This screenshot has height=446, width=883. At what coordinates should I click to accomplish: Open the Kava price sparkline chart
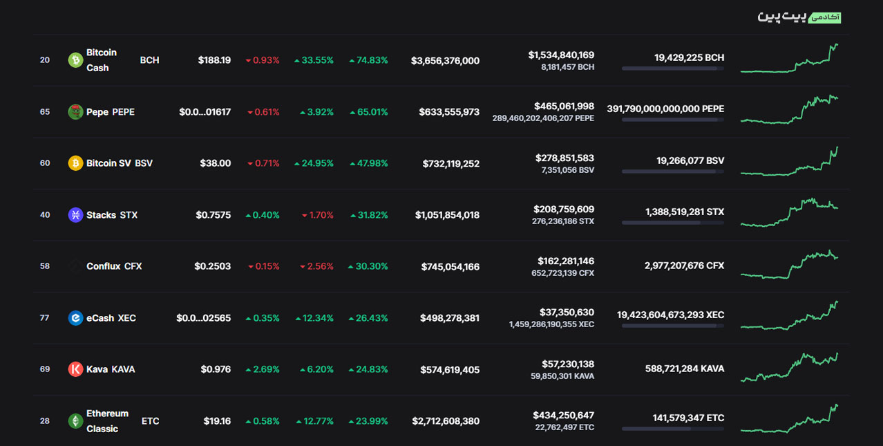pyautogui.click(x=789, y=368)
